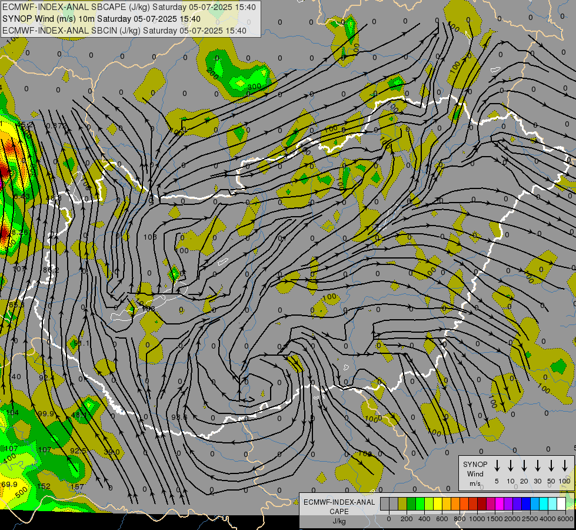Click the '99.9' value on the map
576x530 pixels.
coord(46,414)
